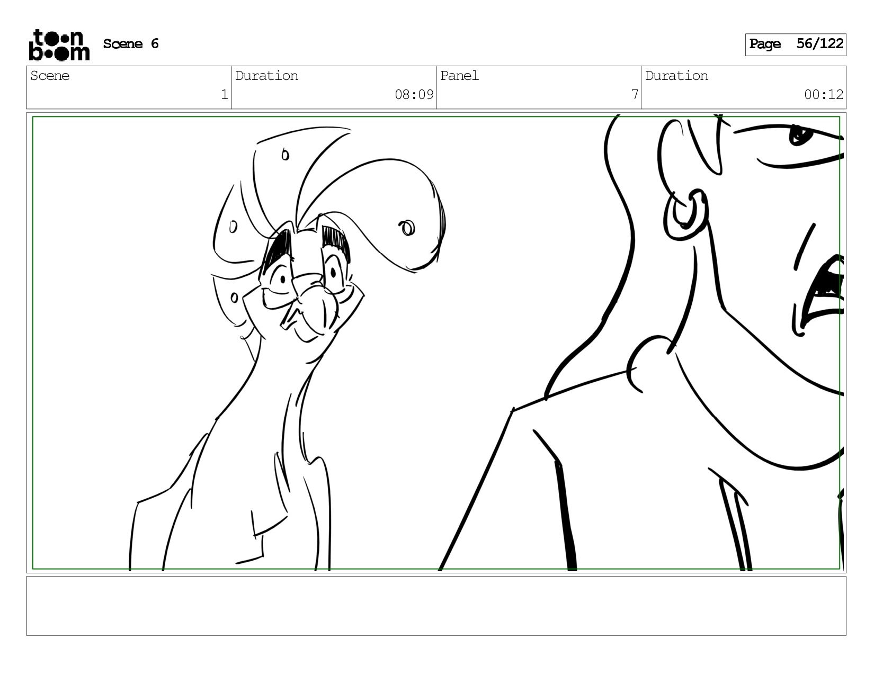Click the empty notes box below the panel
The image size is (874, 675).
(x=436, y=606)
